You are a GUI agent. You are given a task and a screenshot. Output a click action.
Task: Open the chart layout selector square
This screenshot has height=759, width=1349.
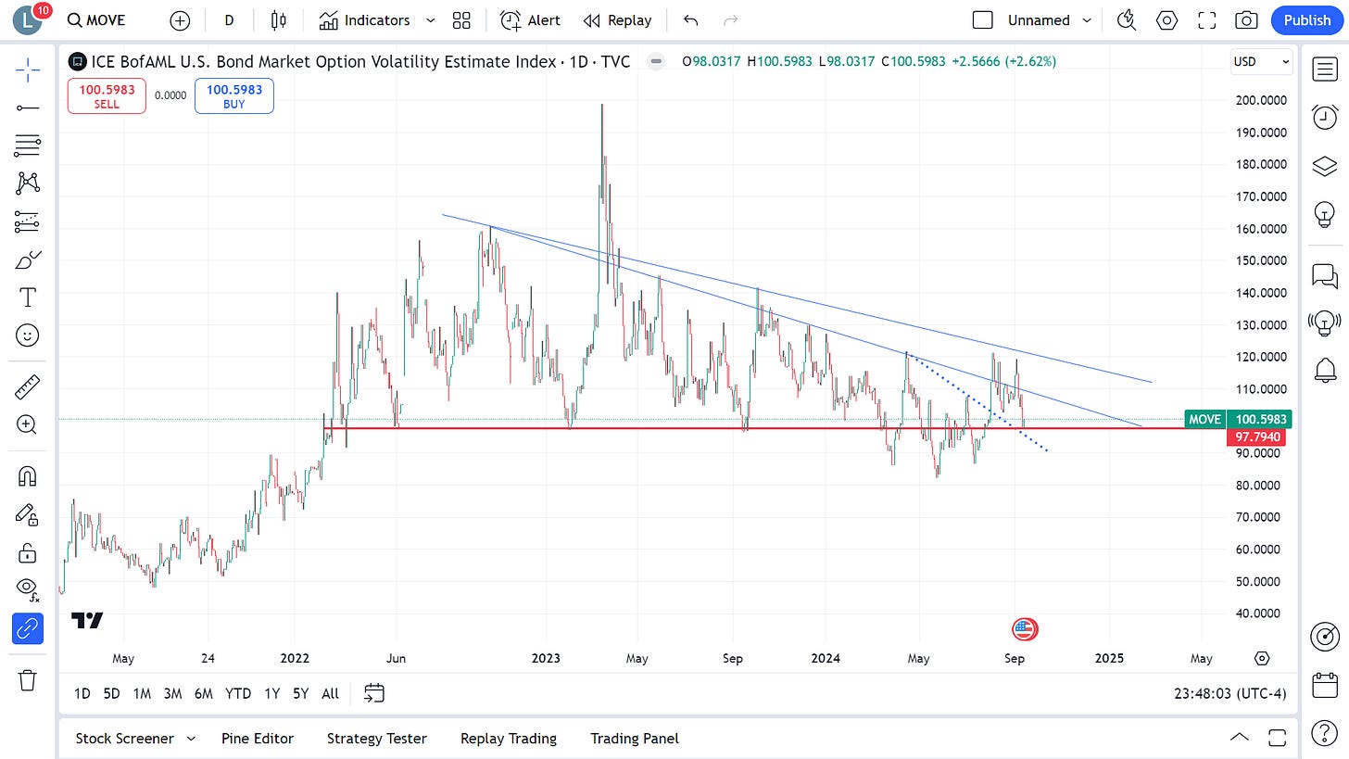point(983,20)
